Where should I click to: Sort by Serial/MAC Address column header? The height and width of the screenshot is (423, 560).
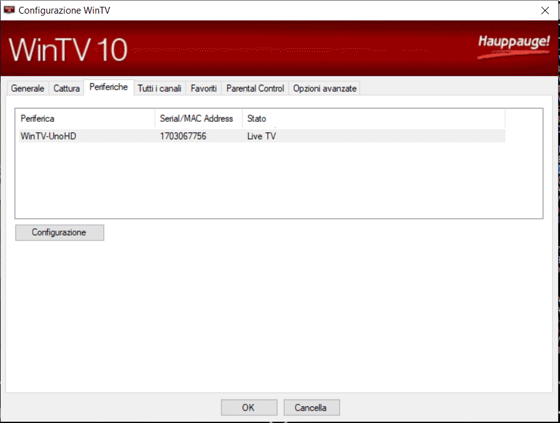click(x=199, y=119)
